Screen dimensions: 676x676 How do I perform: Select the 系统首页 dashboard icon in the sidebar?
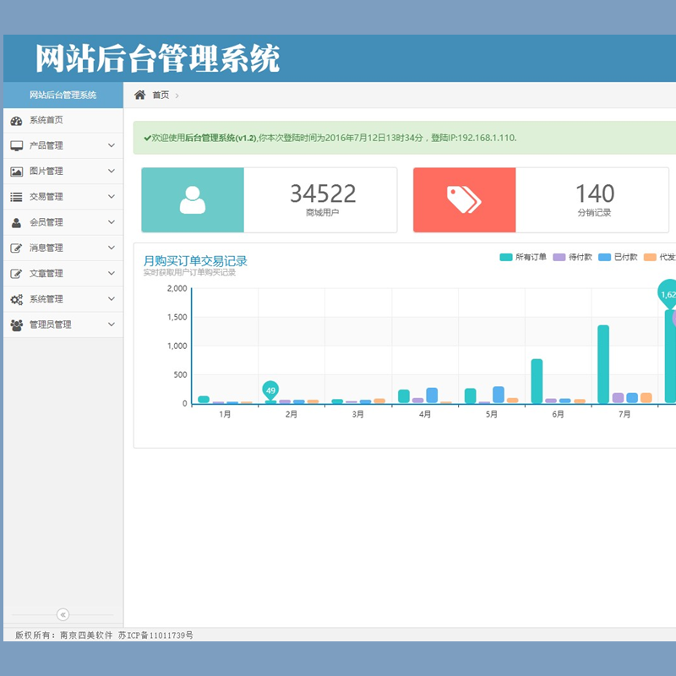click(17, 121)
